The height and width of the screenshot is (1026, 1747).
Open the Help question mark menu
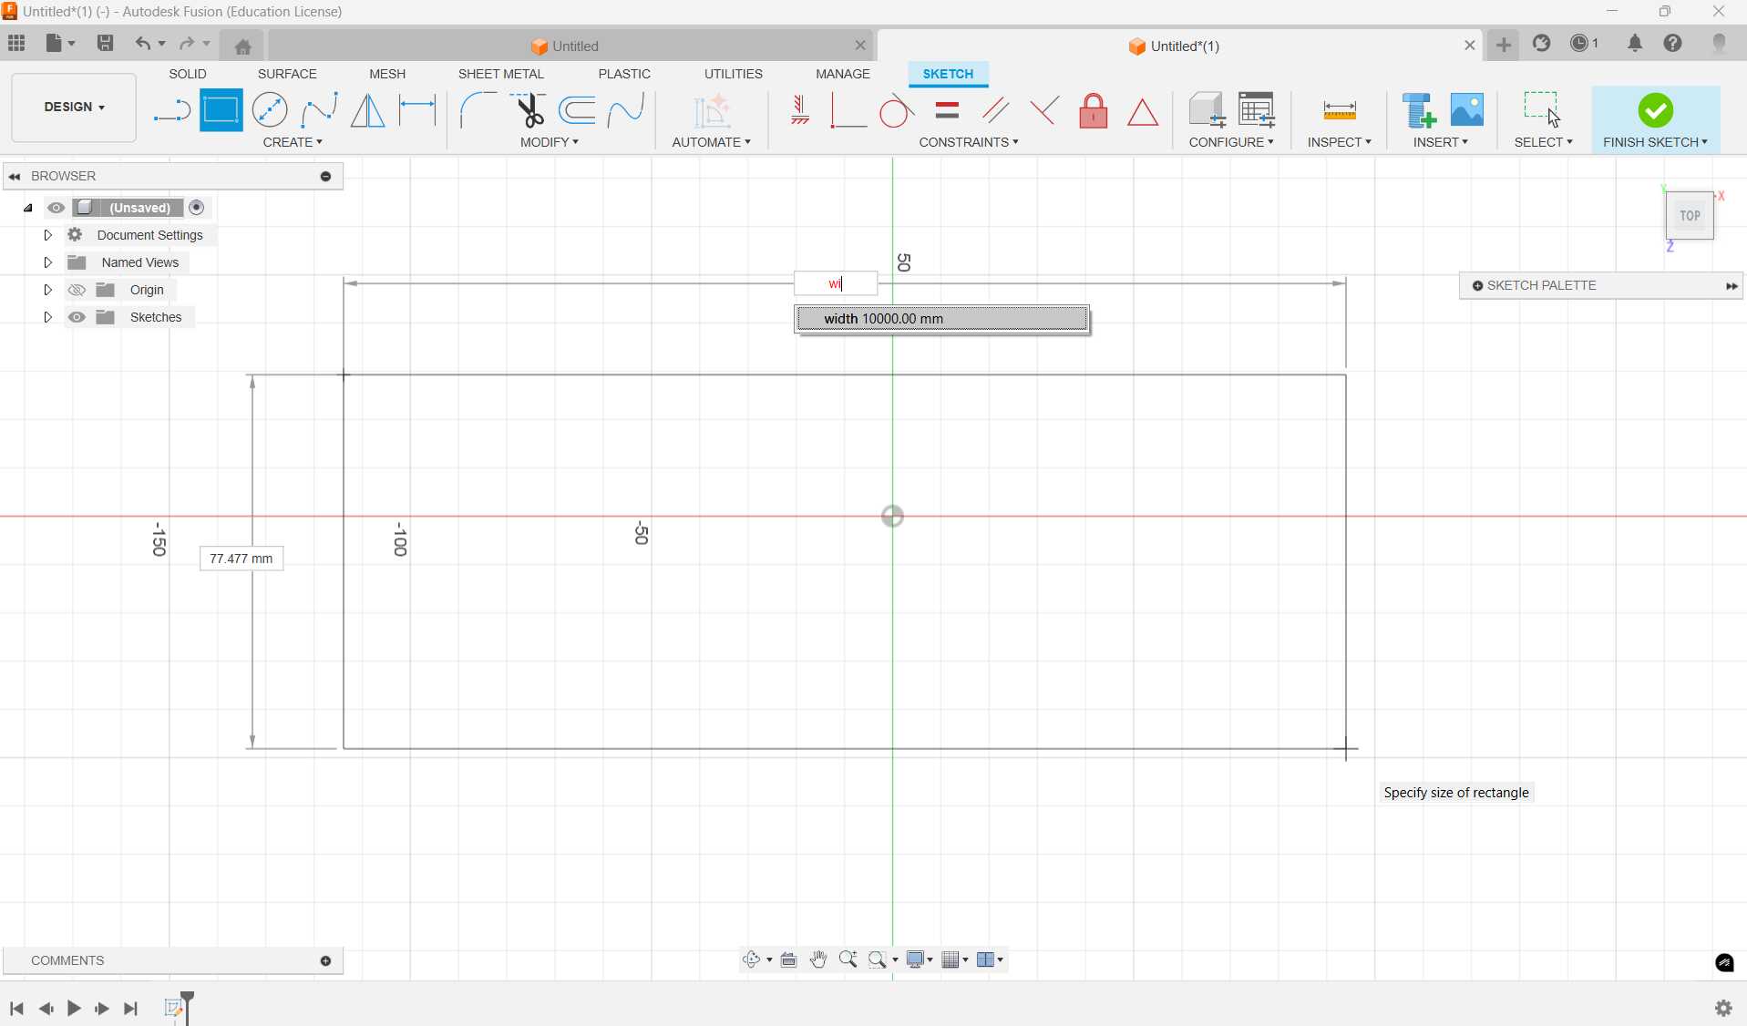1673,43
